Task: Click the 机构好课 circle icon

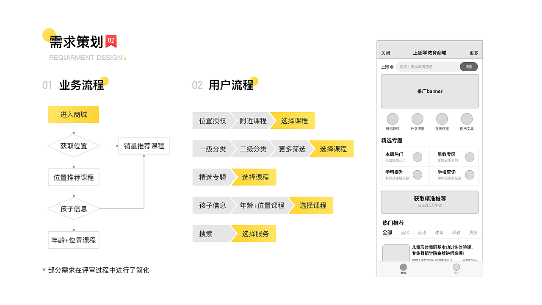Action: click(393, 119)
